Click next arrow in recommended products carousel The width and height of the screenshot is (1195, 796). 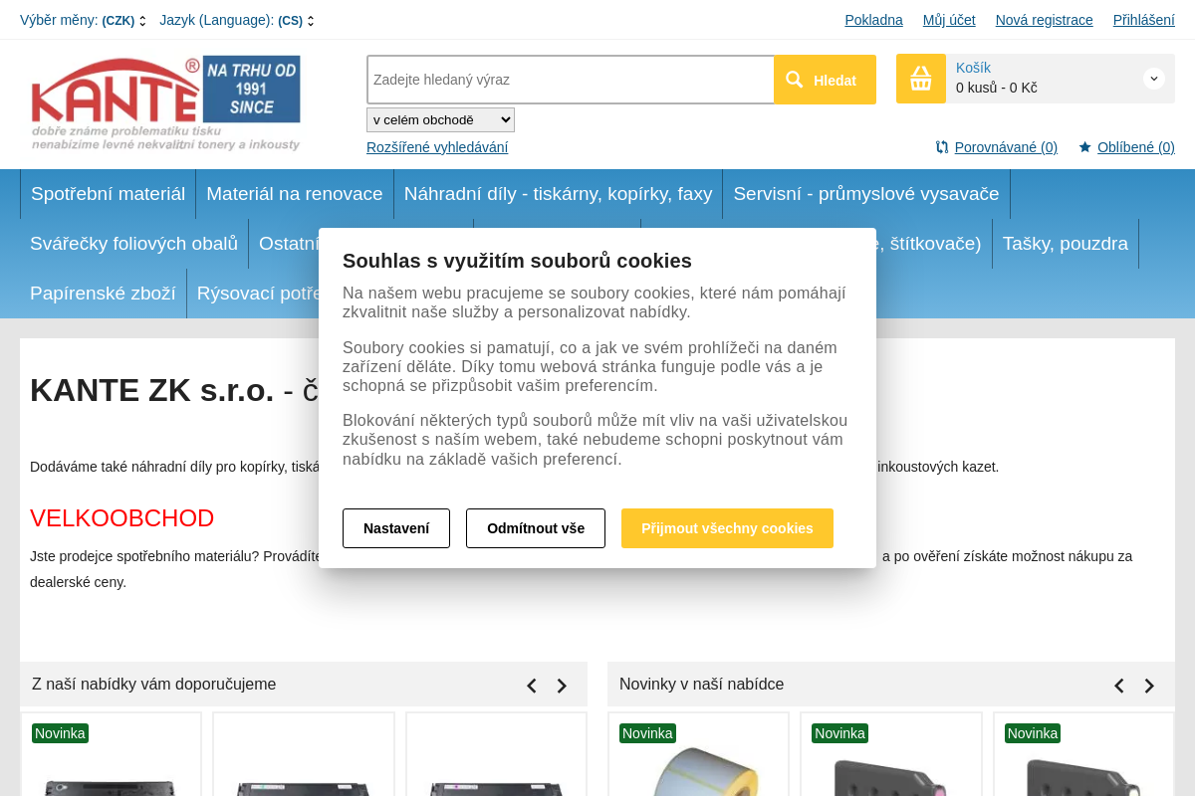[x=562, y=686]
